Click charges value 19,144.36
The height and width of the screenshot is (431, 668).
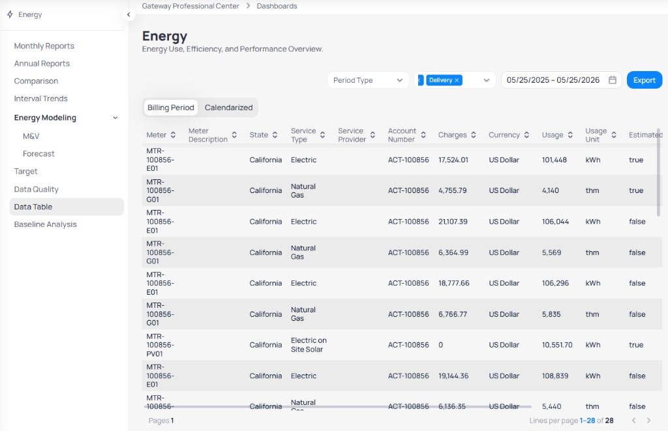pyautogui.click(x=453, y=376)
